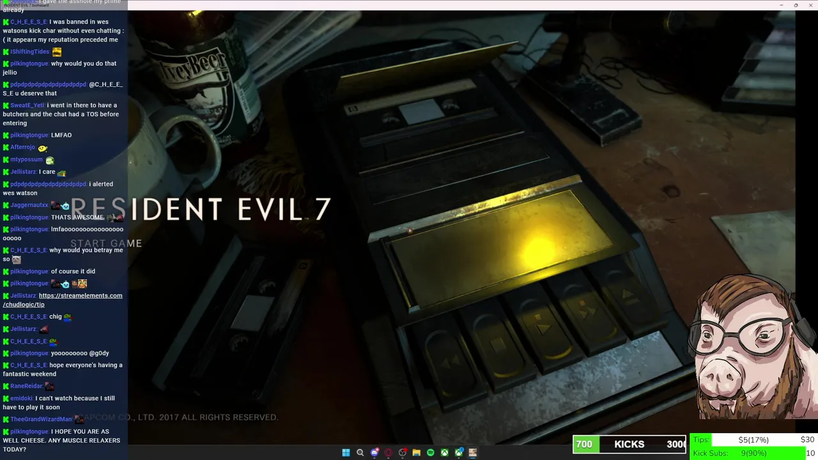
Task: Click message "why would you betray me so"
Action: (63, 254)
